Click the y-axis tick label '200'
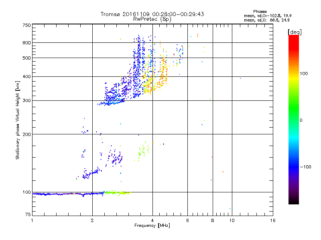This screenshot has height=240, width=321. point(26,134)
